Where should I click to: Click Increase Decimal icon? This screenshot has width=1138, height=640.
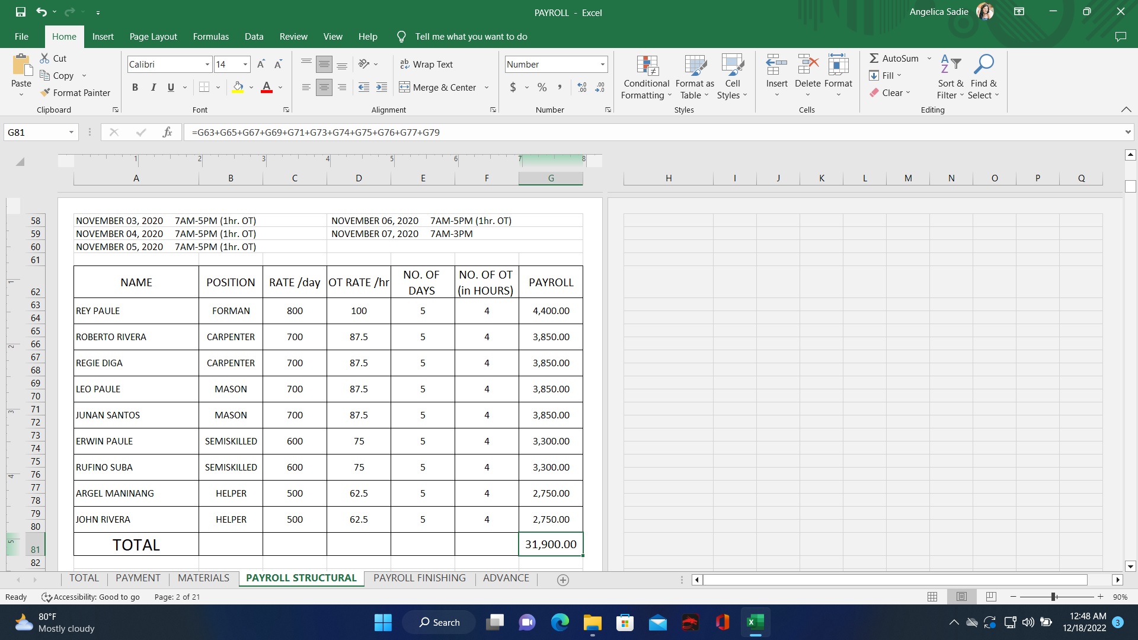point(582,87)
